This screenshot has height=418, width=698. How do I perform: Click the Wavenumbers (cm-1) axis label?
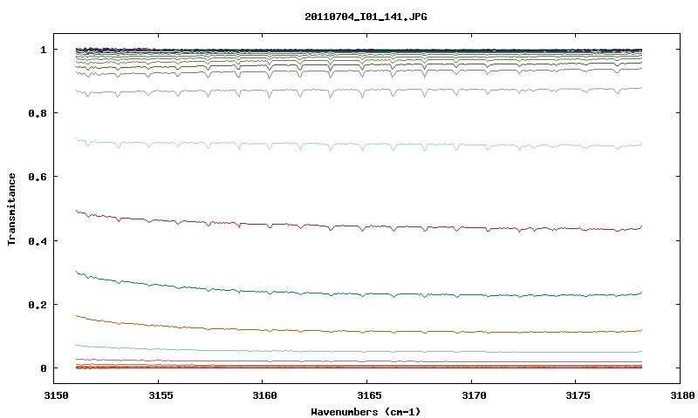[x=366, y=412]
